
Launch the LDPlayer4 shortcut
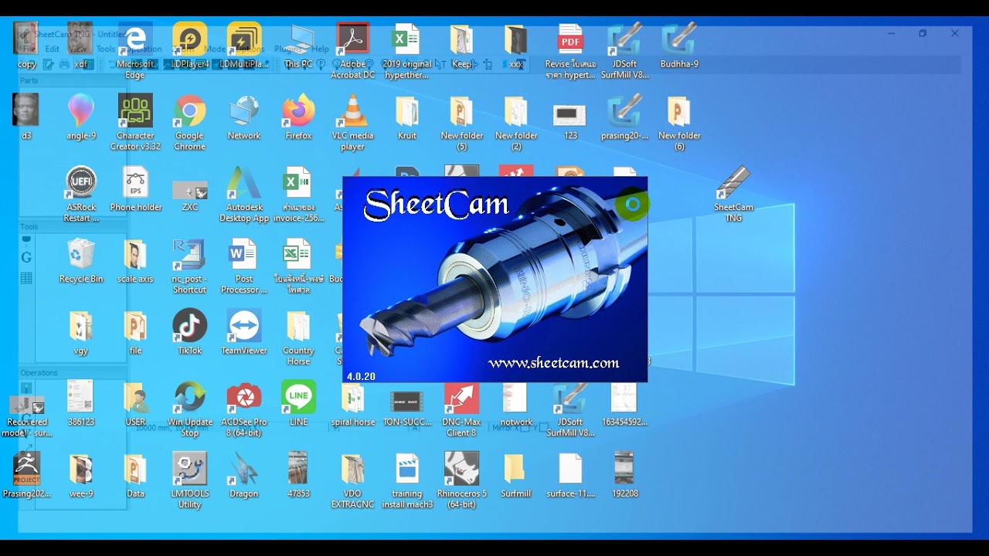pyautogui.click(x=189, y=46)
